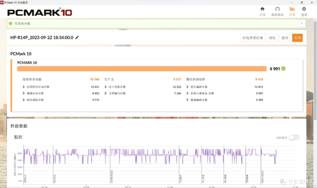Click the CPU clock frequency chart
This screenshot has width=317, height=188.
click(x=160, y=165)
